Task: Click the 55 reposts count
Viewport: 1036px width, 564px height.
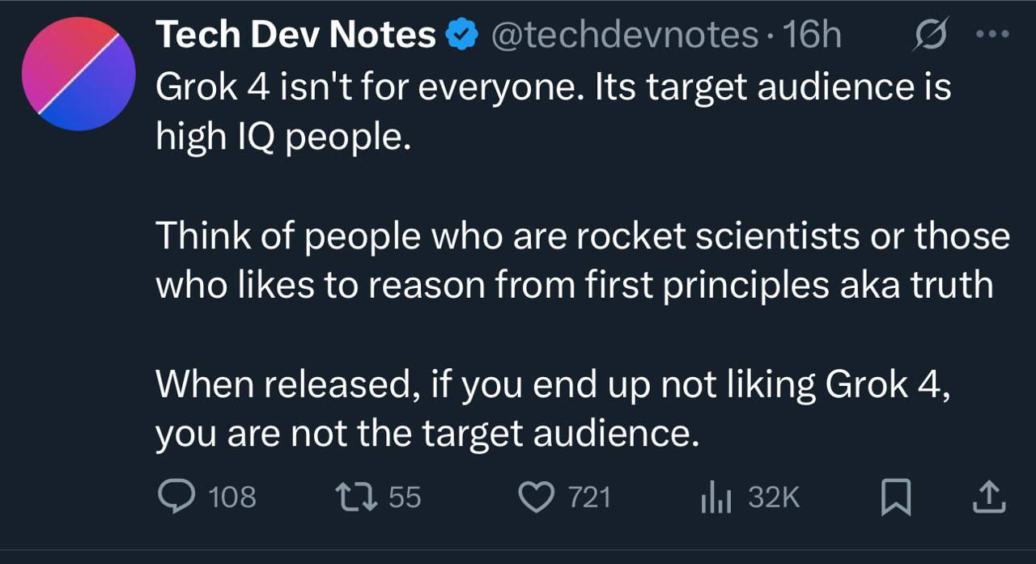Action: coord(405,497)
